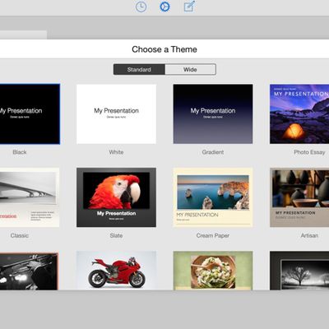Pick the Gradient theme thumbnail
Image resolution: width=329 pixels, height=329 pixels.
click(213, 114)
